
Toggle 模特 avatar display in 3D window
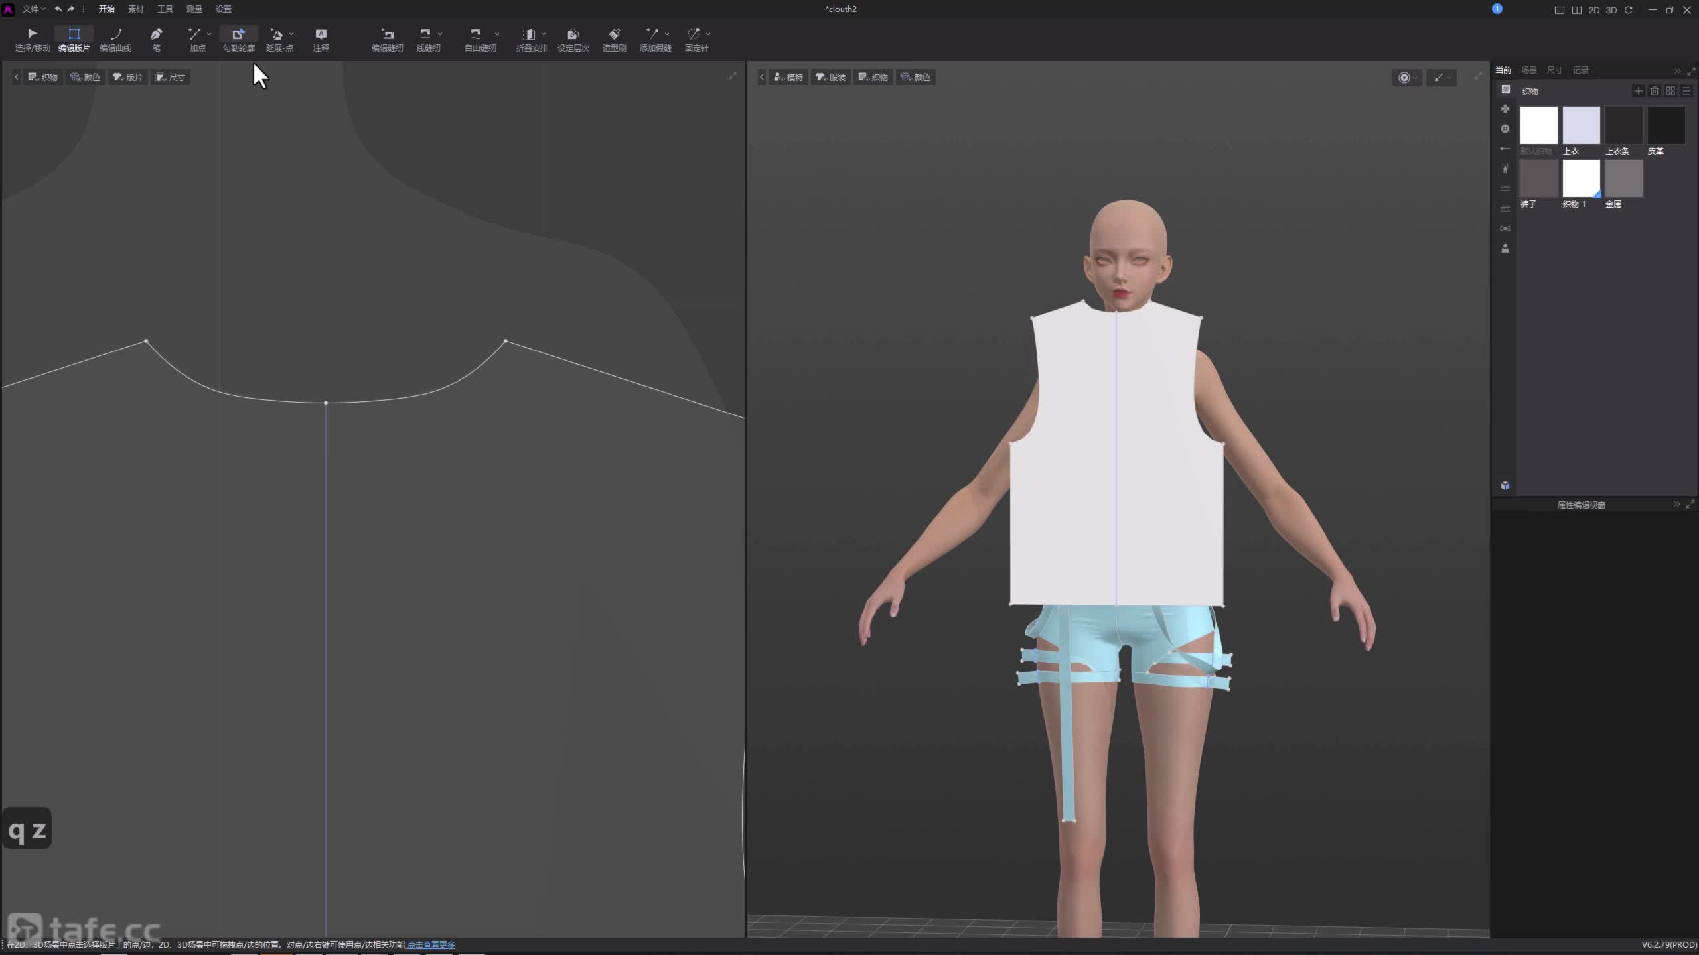pos(788,77)
